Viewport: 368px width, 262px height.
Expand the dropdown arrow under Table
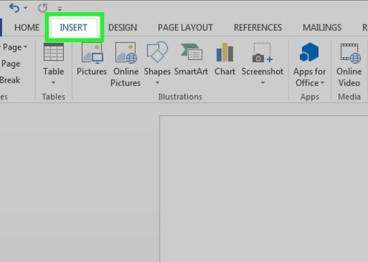pos(53,83)
